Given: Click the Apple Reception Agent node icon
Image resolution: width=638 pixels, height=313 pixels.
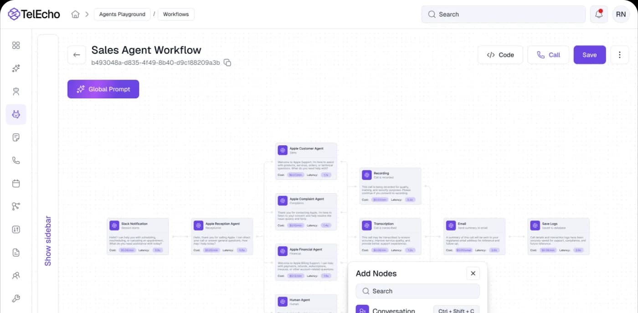Looking at the screenshot, I should coord(198,225).
